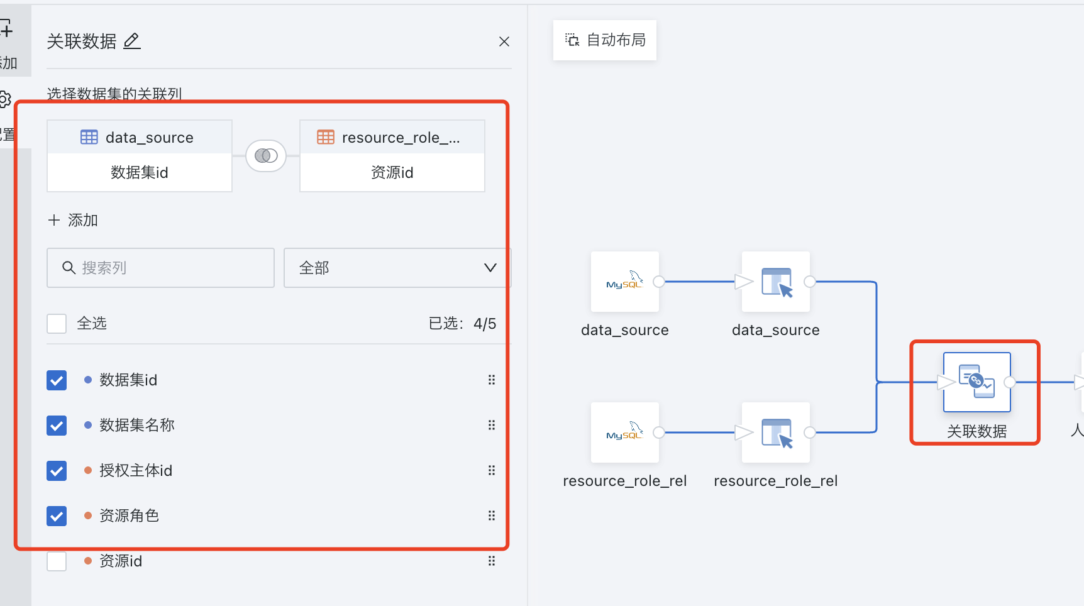Click the 自动布局 auto layout button
Screen dimensions: 1084x606
point(605,40)
